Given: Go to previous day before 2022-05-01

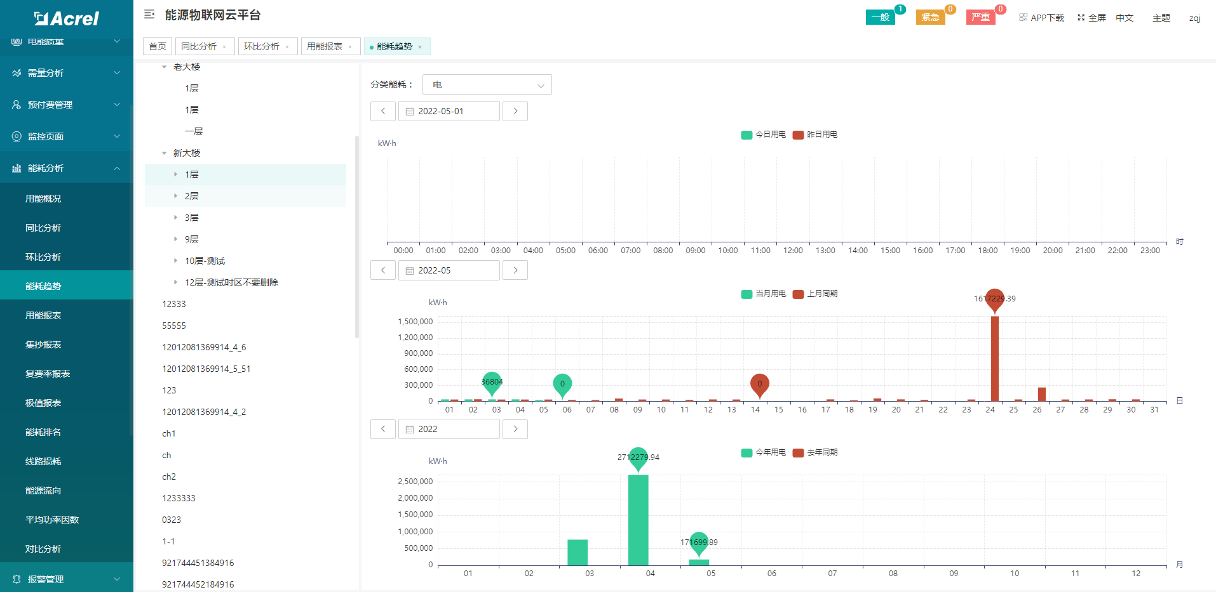Looking at the screenshot, I should coord(383,111).
